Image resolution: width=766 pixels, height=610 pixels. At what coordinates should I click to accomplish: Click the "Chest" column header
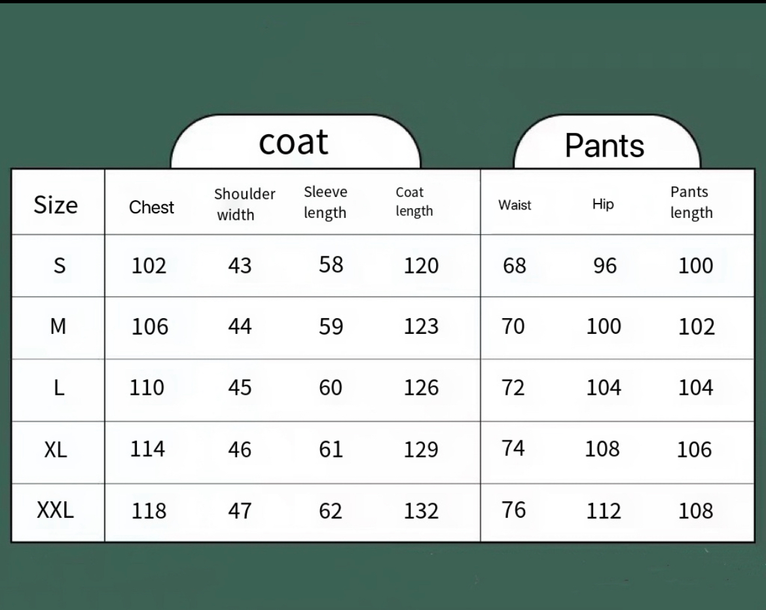(x=151, y=207)
